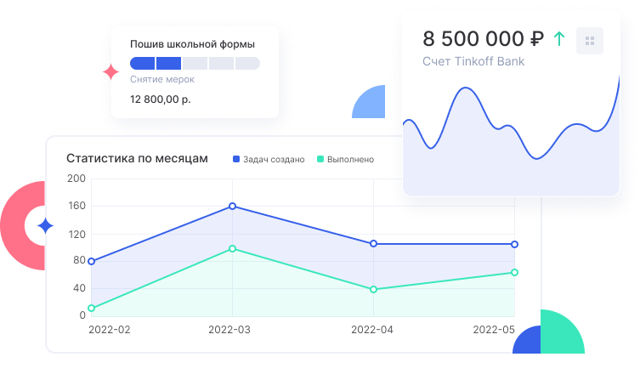Select green data point at 2022-03

[x=232, y=249]
